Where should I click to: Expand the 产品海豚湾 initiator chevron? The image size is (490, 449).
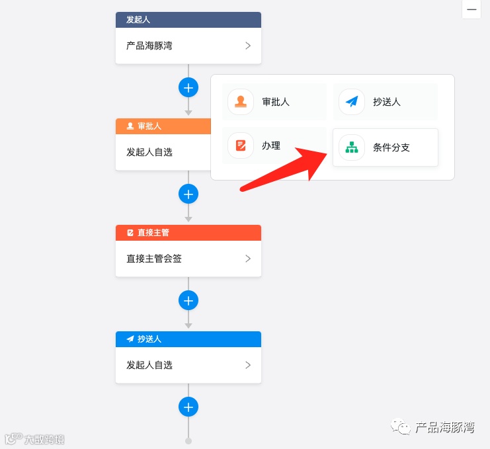(248, 46)
